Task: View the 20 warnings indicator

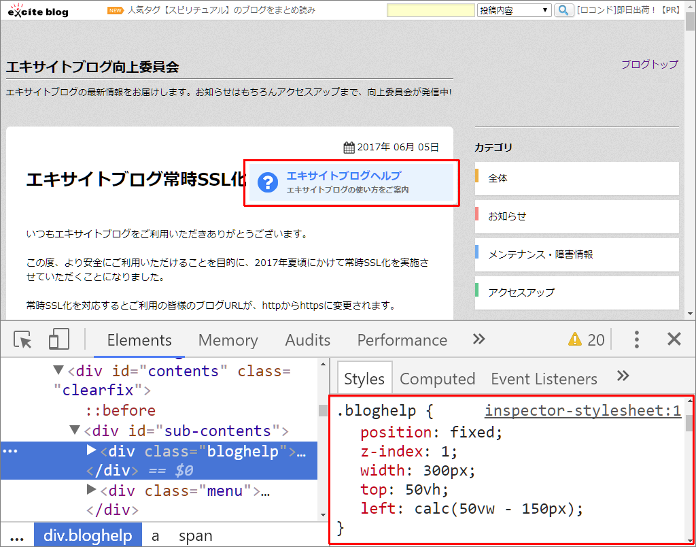Action: pos(586,340)
